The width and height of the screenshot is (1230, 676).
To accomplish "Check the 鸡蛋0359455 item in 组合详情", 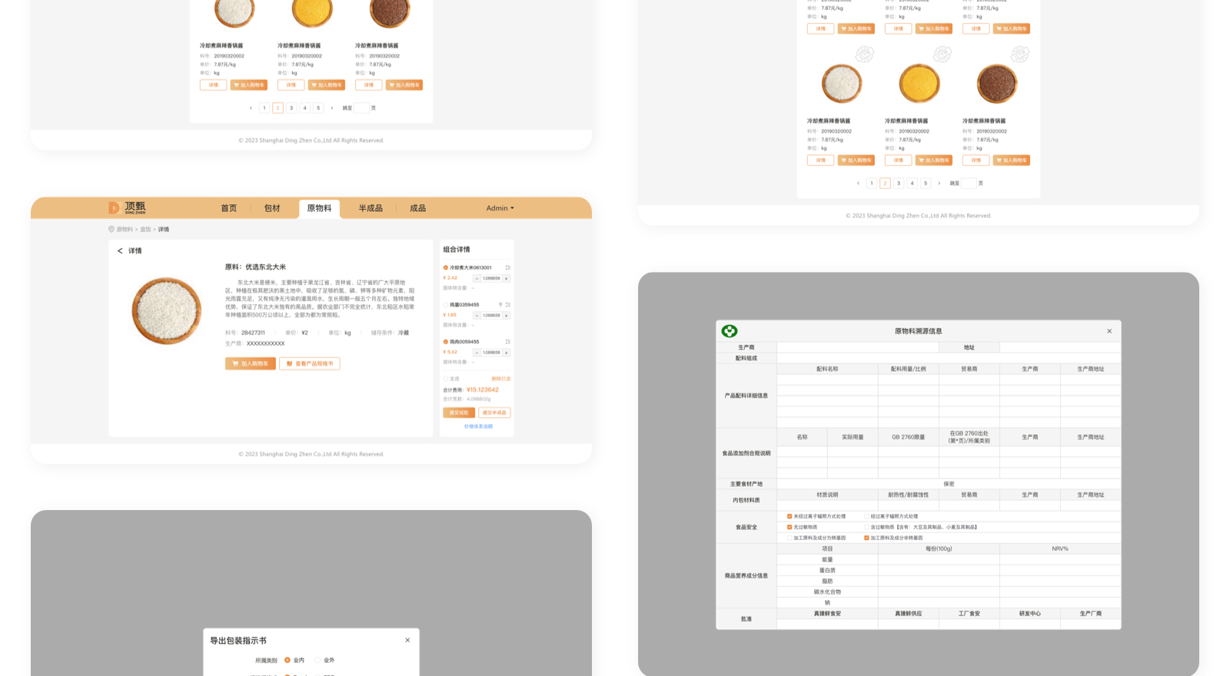I will pyautogui.click(x=446, y=305).
